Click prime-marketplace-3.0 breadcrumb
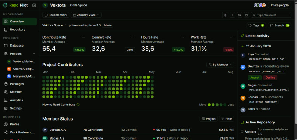This screenshot has height=140, width=297. pyautogui.click(x=85, y=25)
